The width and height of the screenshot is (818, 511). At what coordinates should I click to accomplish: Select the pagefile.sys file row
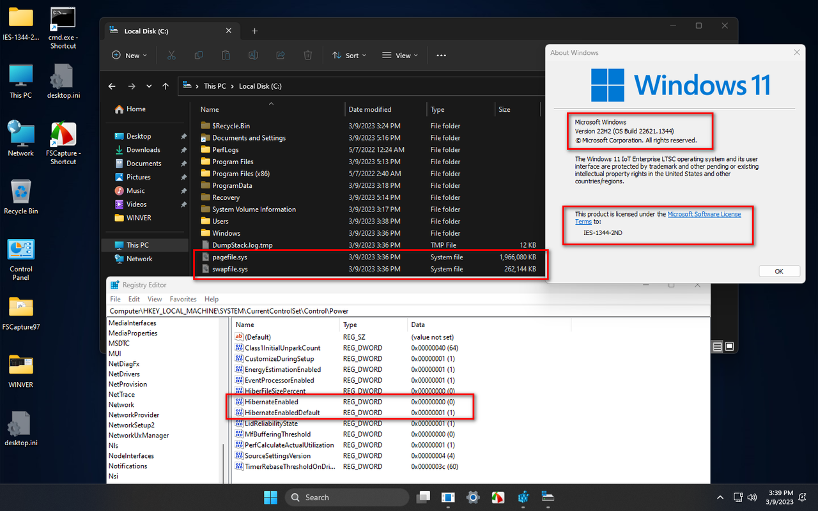pos(369,257)
